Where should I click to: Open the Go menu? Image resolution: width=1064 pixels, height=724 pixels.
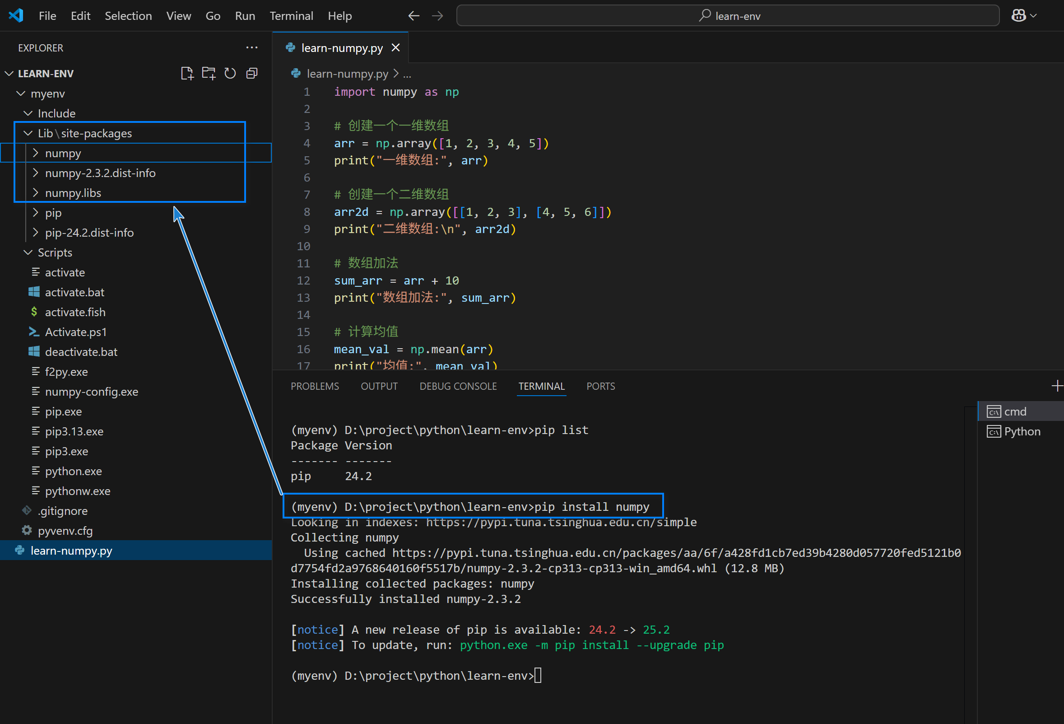(x=213, y=16)
